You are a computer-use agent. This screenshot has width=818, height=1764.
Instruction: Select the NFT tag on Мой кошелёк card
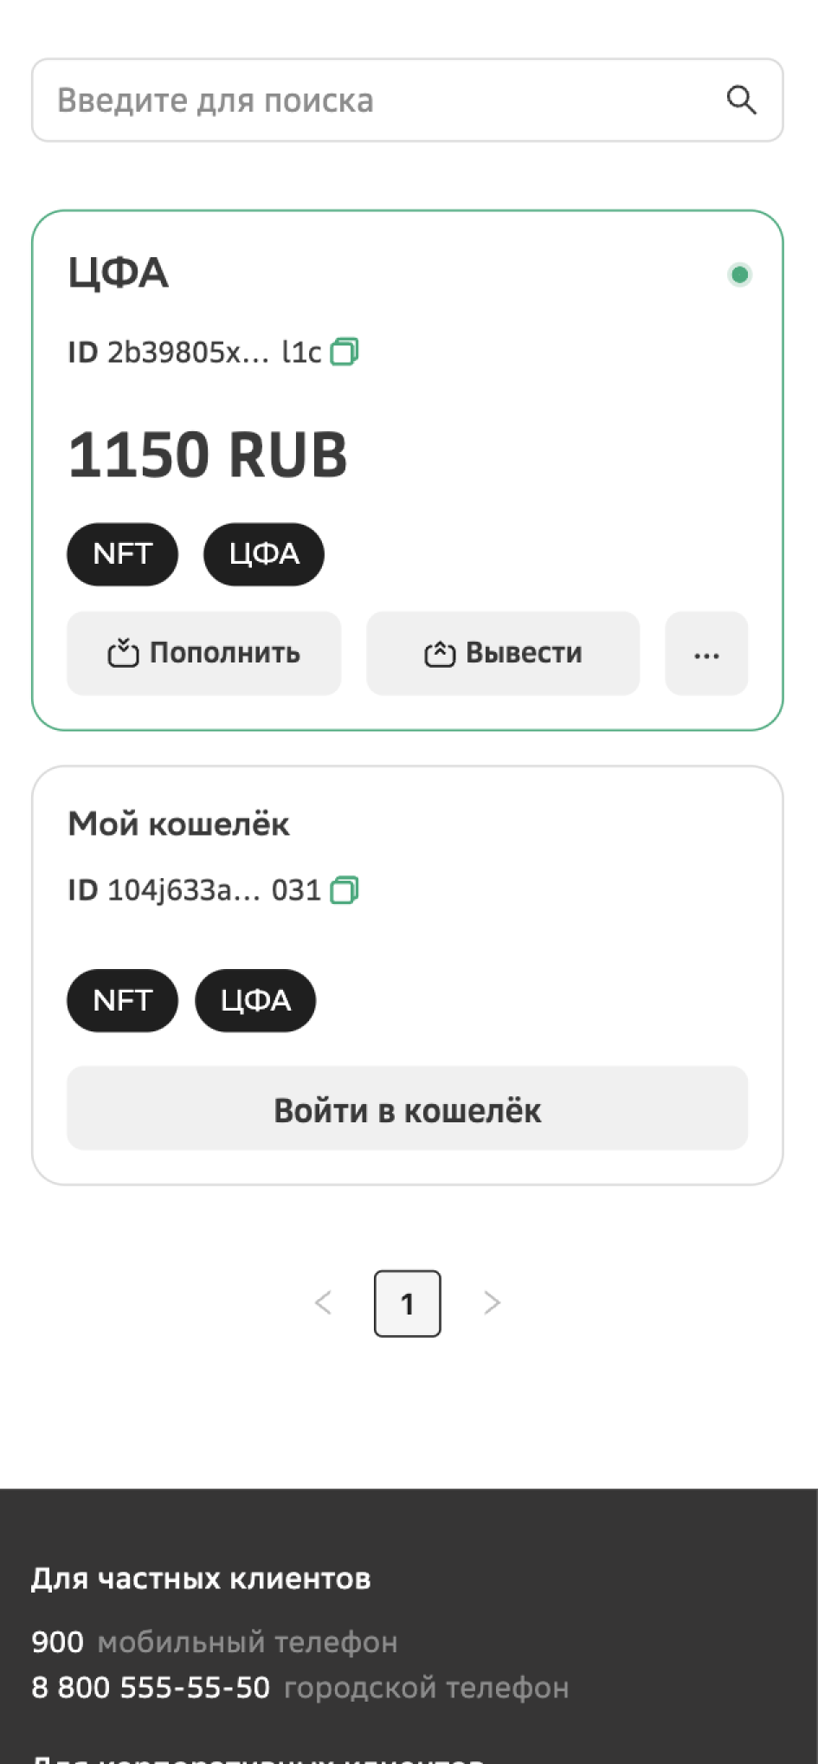pyautogui.click(x=123, y=1000)
